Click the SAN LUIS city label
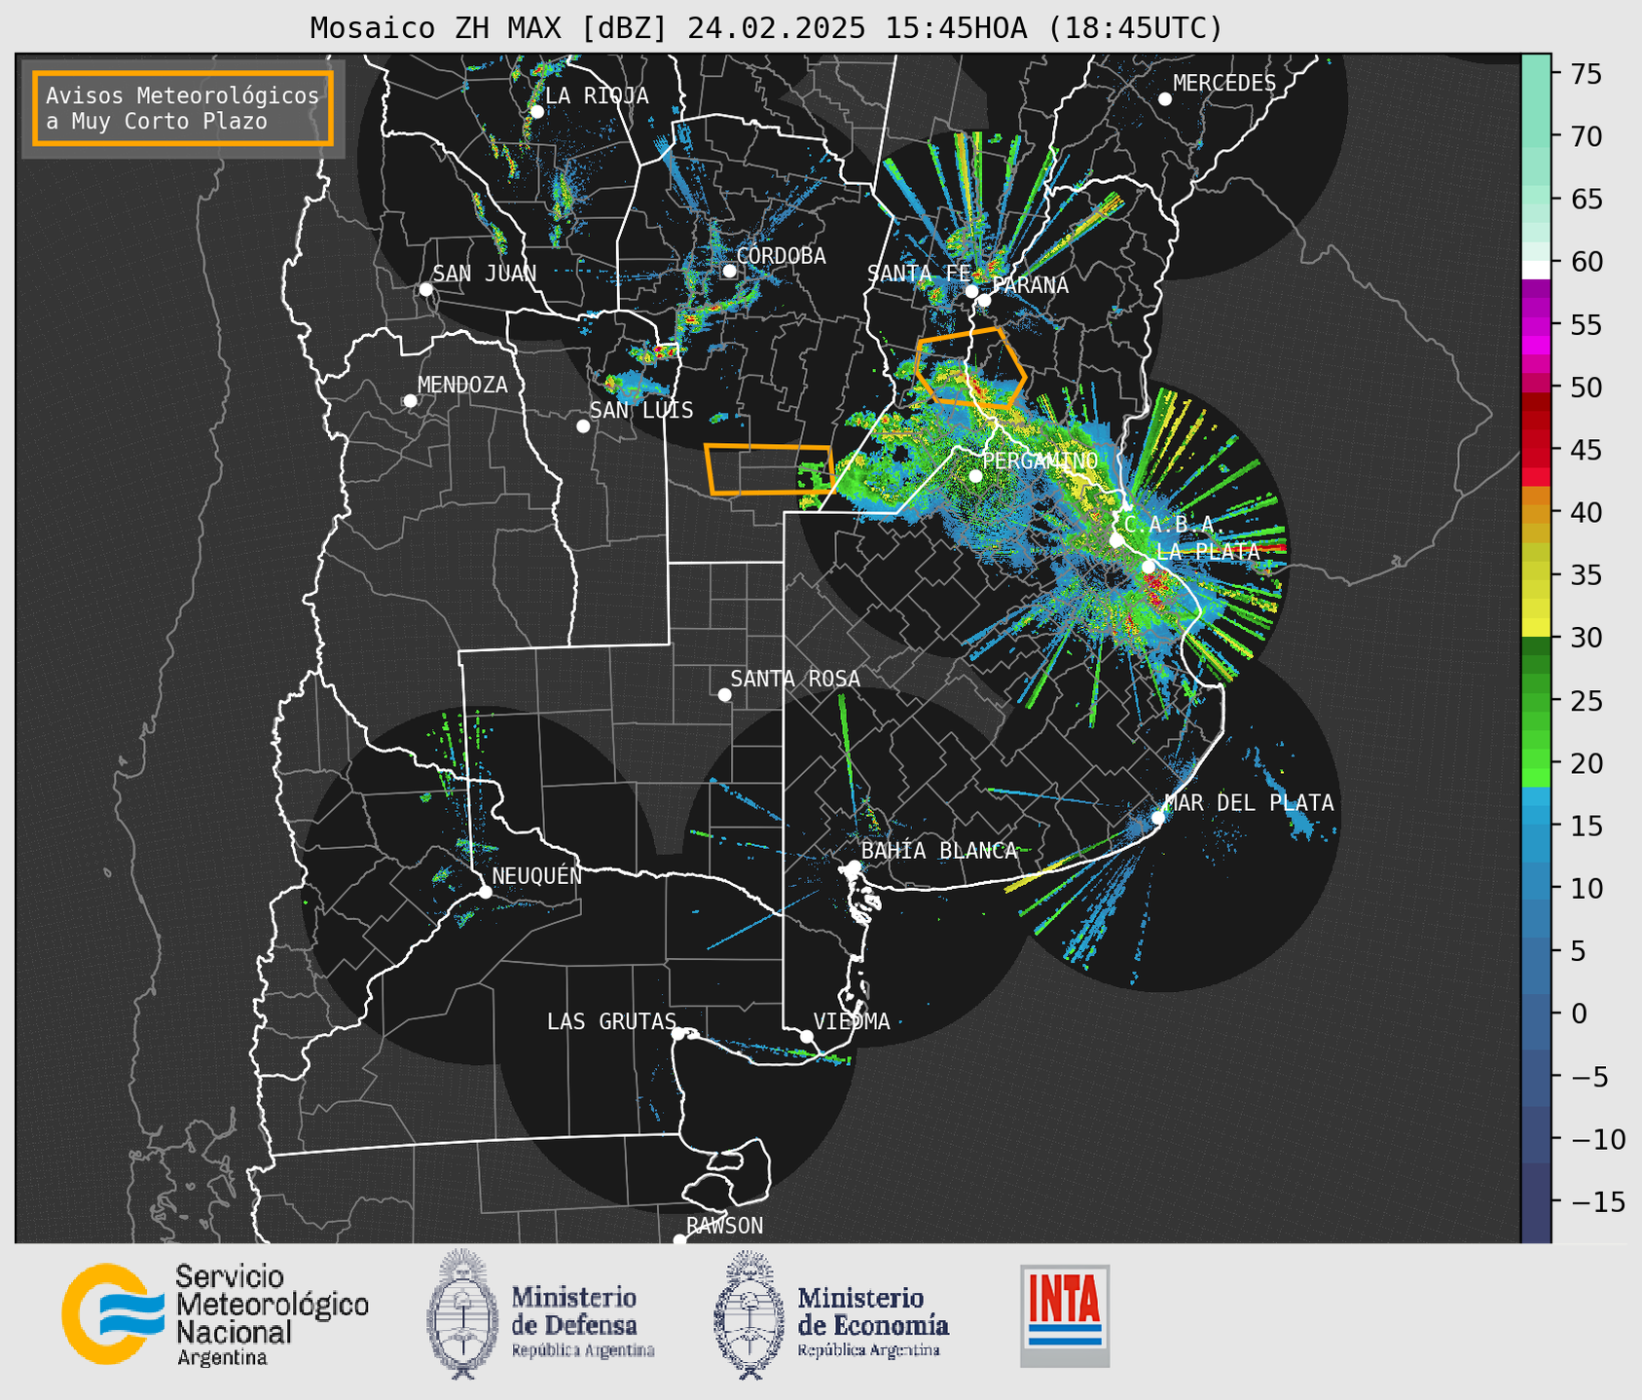 (x=641, y=410)
